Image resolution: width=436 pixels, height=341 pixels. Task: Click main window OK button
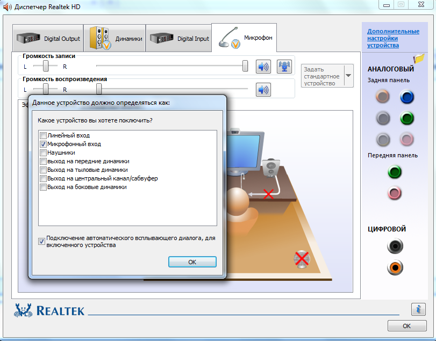click(407, 326)
